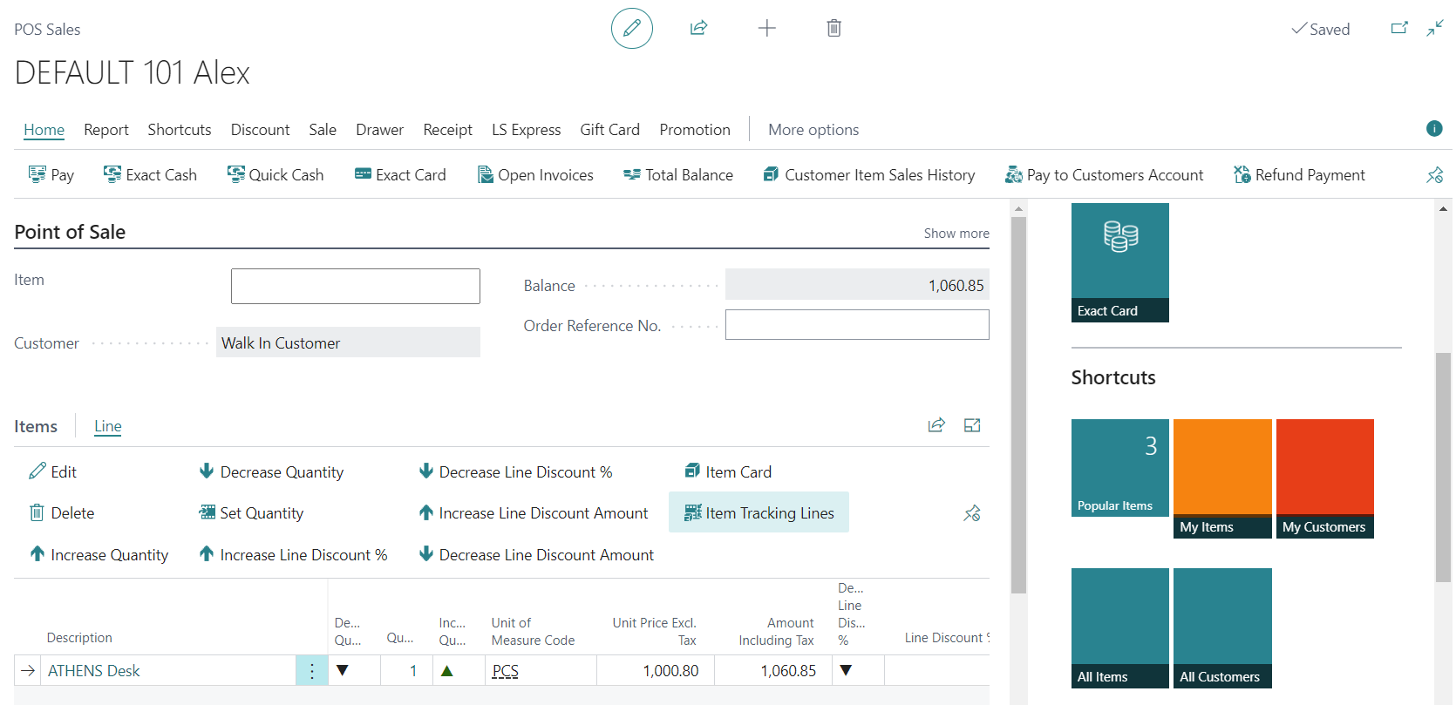Click the trash delete icon in header

[833, 28]
